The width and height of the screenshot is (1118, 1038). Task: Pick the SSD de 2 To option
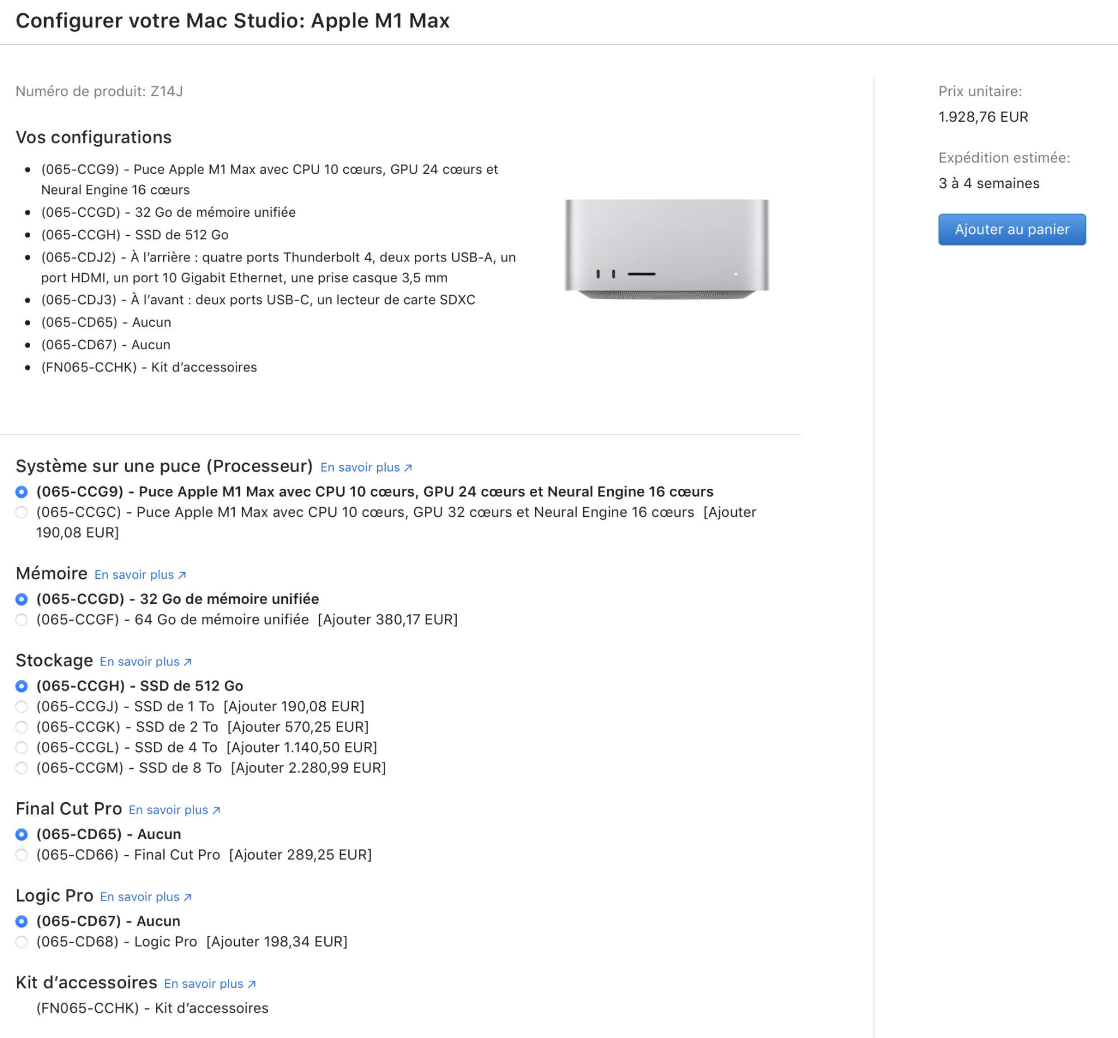click(x=21, y=727)
